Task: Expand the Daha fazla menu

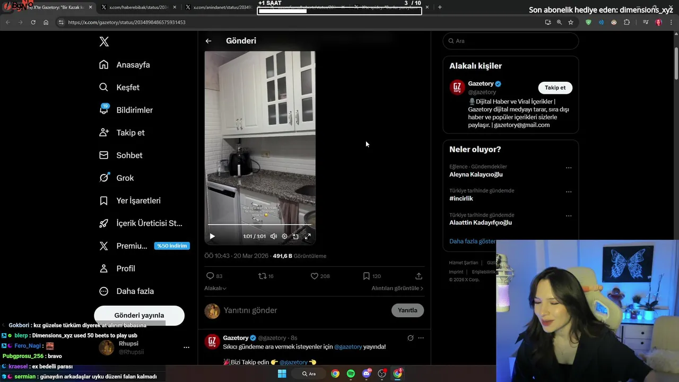Action: coord(126,291)
